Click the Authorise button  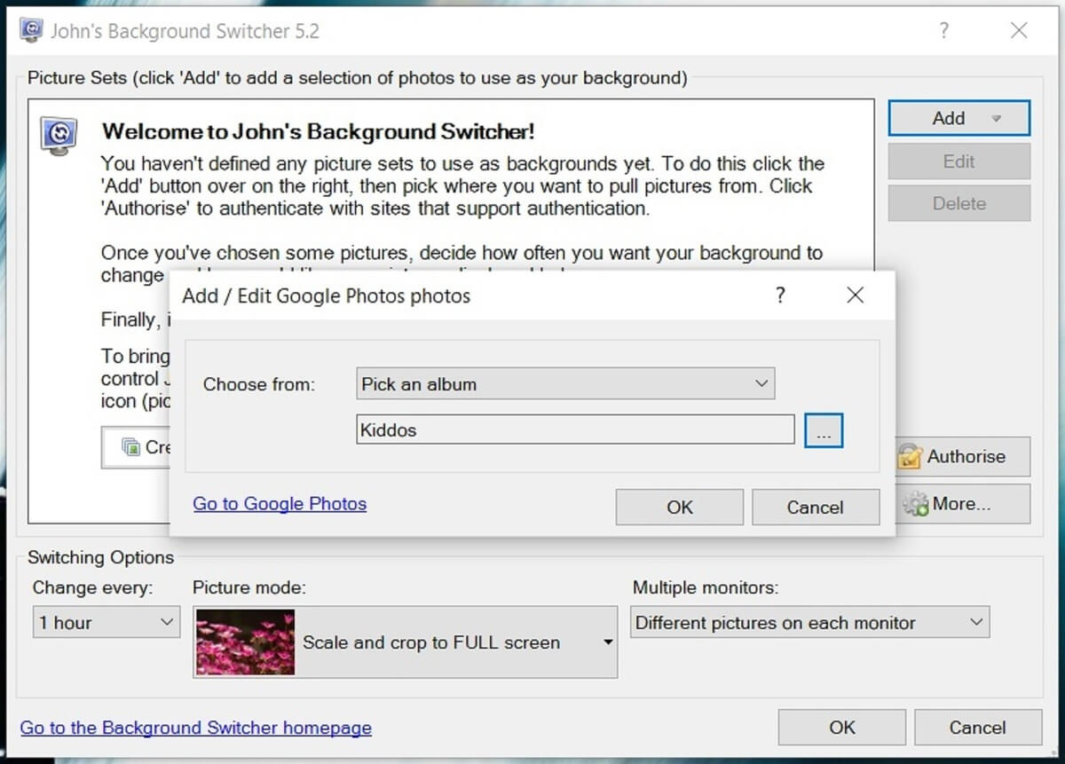962,456
